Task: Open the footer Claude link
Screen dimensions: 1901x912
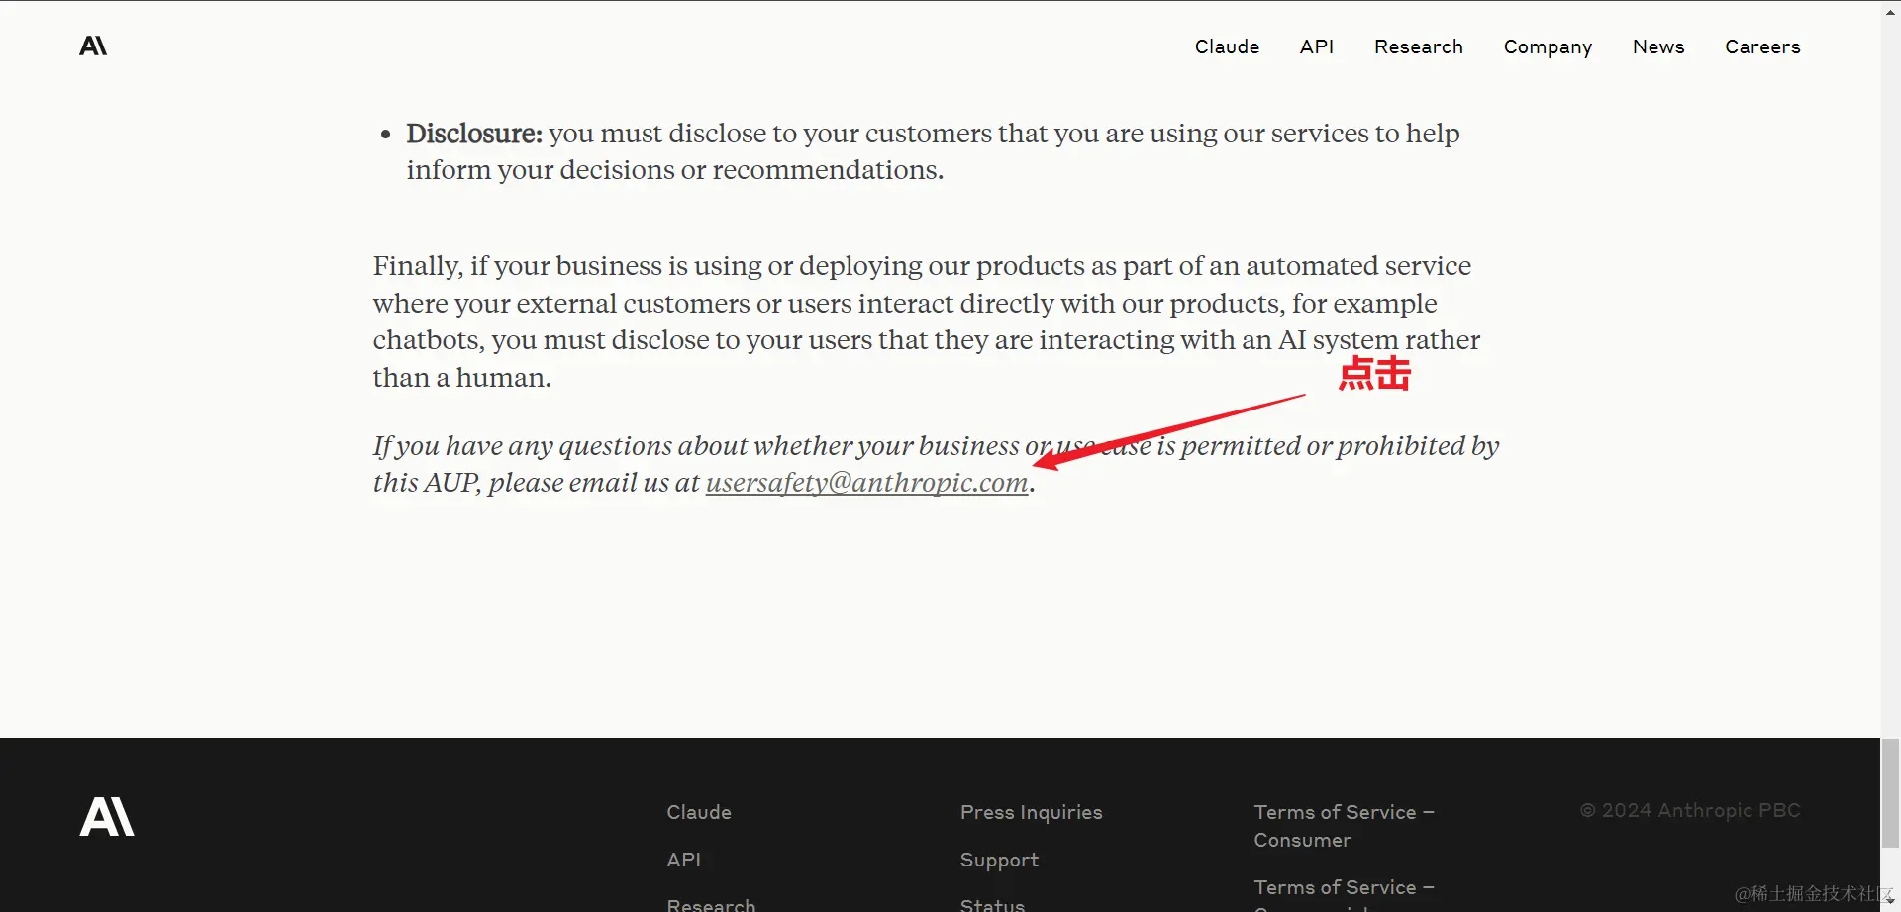Action: pyautogui.click(x=699, y=812)
